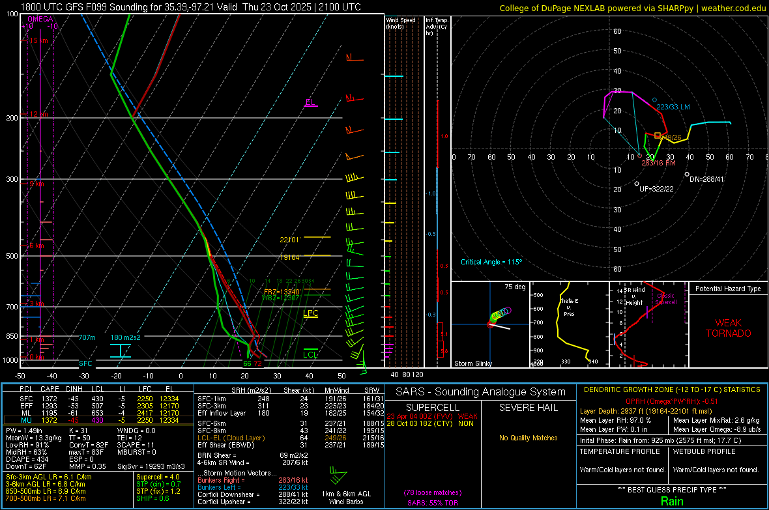Screen dimensions: 769x510
Task: Click the 23 Apr 04 00Z (FYV) analogue
Action: [x=432, y=416]
